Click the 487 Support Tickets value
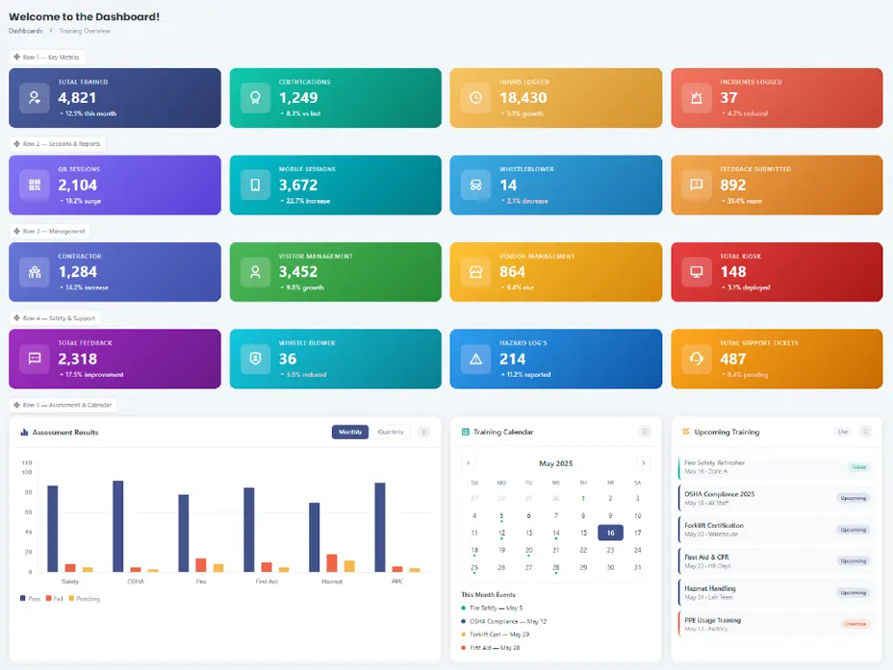 click(x=733, y=359)
